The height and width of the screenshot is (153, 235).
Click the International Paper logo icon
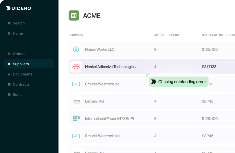(76, 119)
